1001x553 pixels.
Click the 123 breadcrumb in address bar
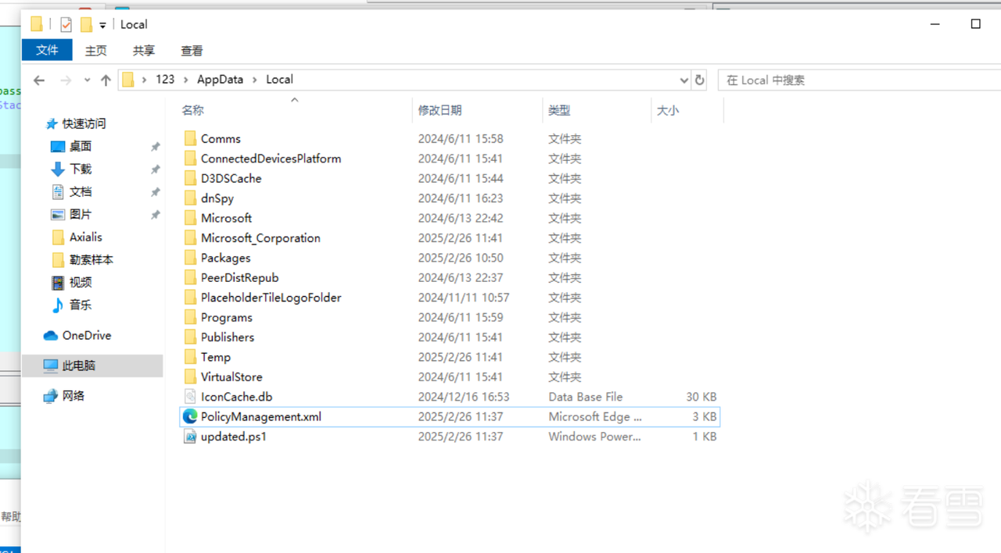point(165,80)
